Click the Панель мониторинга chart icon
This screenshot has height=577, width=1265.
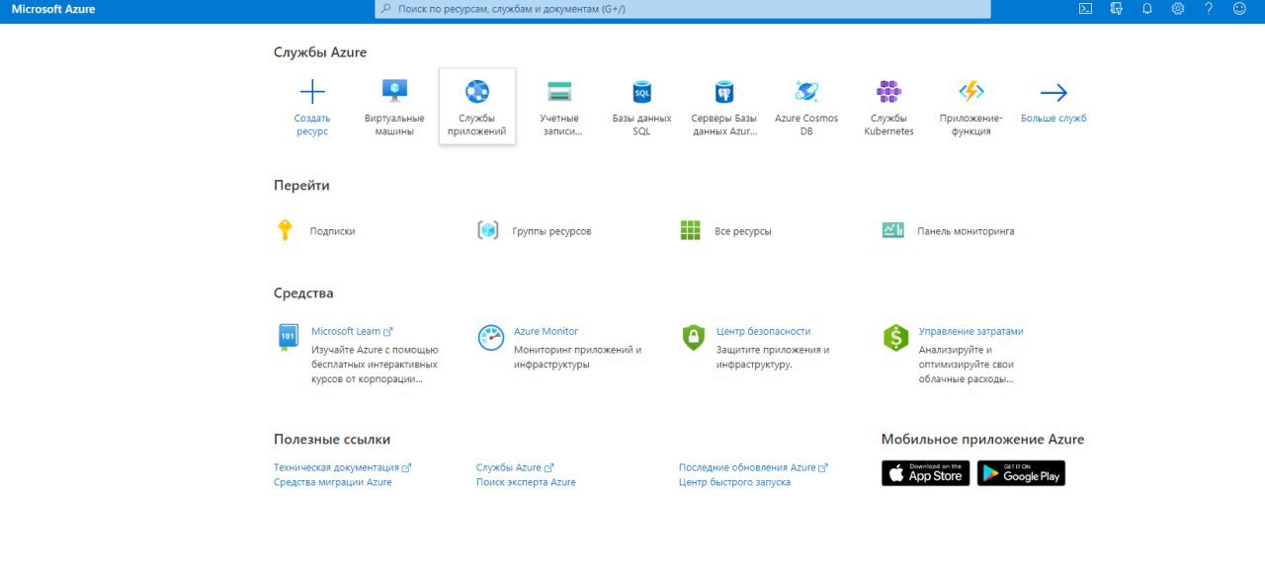pyautogui.click(x=893, y=230)
